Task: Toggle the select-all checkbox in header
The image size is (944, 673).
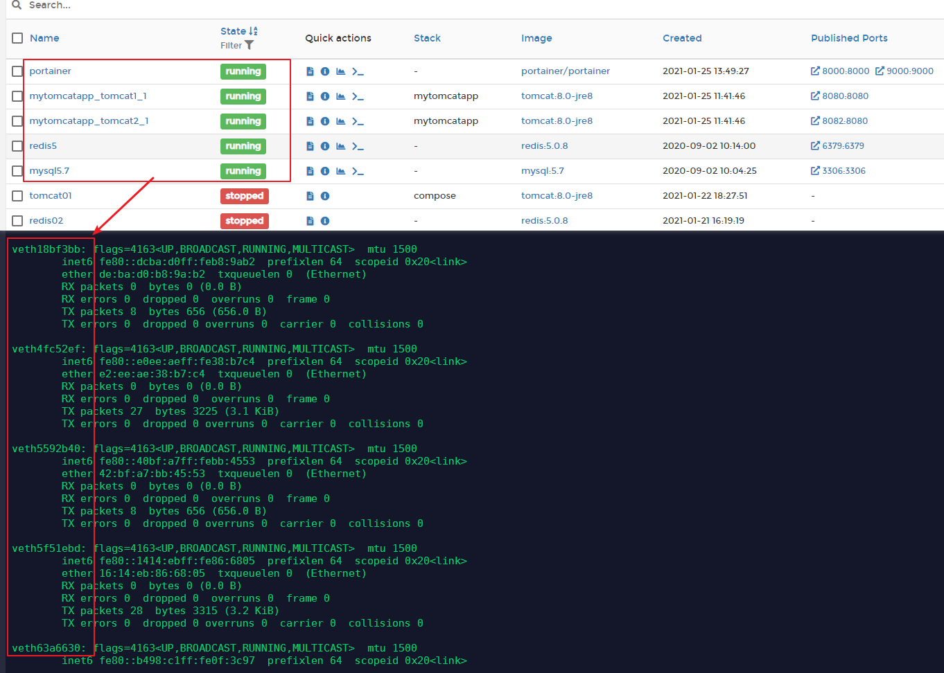Action: (x=17, y=38)
